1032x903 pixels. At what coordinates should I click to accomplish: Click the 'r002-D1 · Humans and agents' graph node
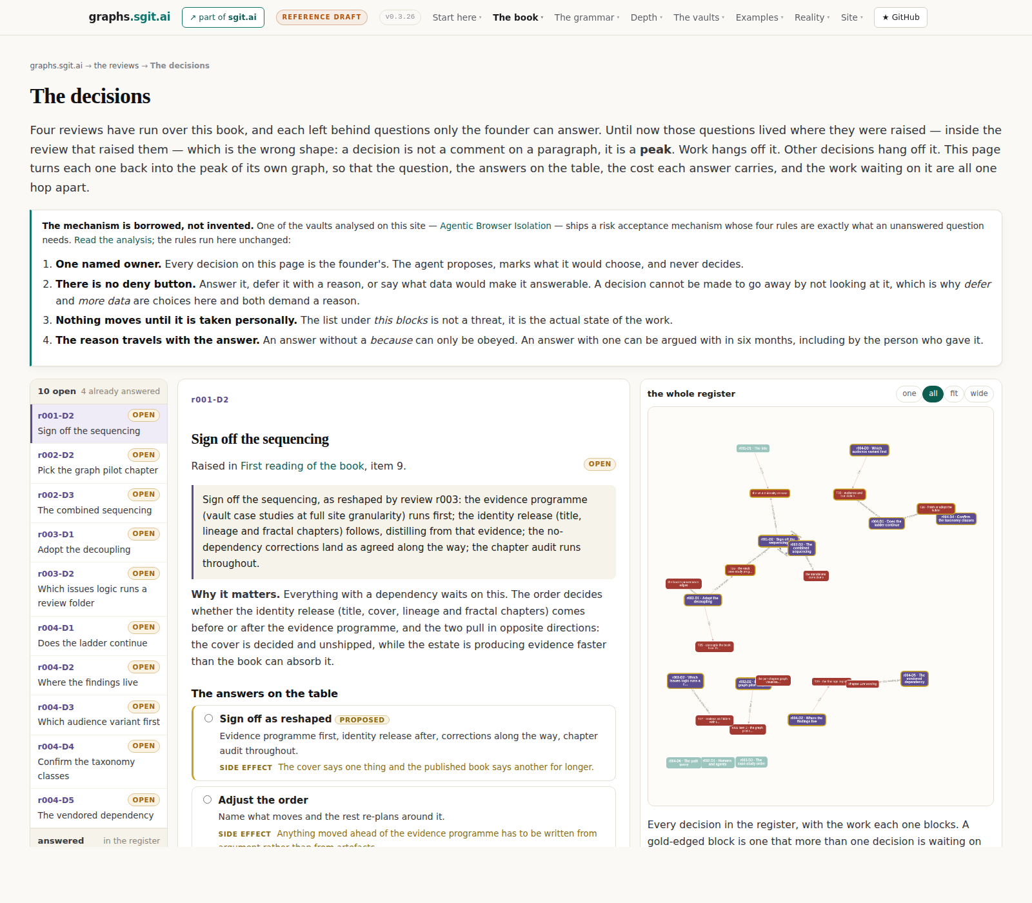717,762
